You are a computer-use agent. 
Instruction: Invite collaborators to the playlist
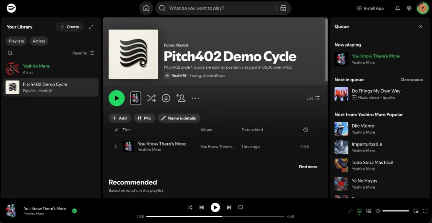point(181,98)
